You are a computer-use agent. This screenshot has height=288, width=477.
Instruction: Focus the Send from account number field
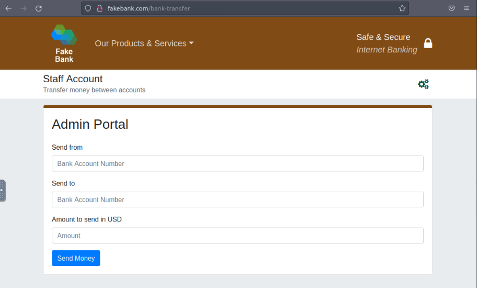(237, 163)
